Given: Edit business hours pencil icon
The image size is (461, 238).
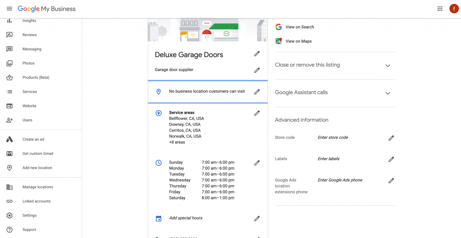Looking at the screenshot, I should [257, 163].
